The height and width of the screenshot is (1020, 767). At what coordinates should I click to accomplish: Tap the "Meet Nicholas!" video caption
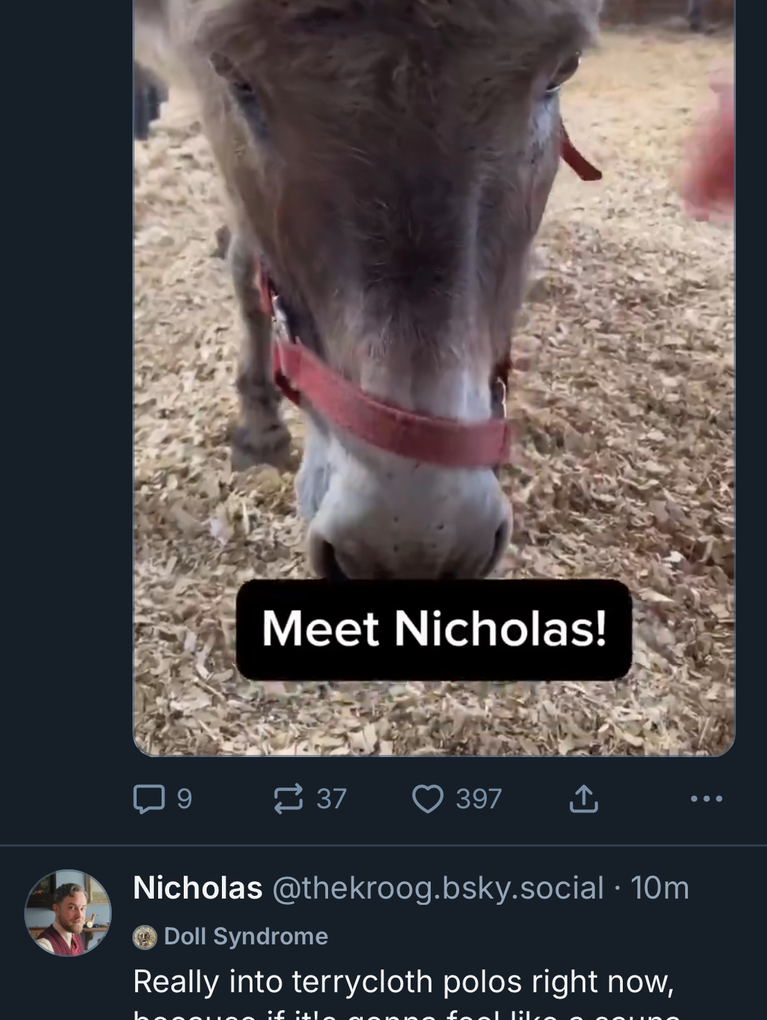click(434, 629)
